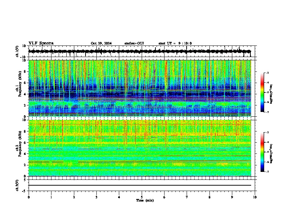Click inside the ch.2 spectrogram panel
Image resolution: width=287 pixels, height=221 pixels.
[140, 148]
